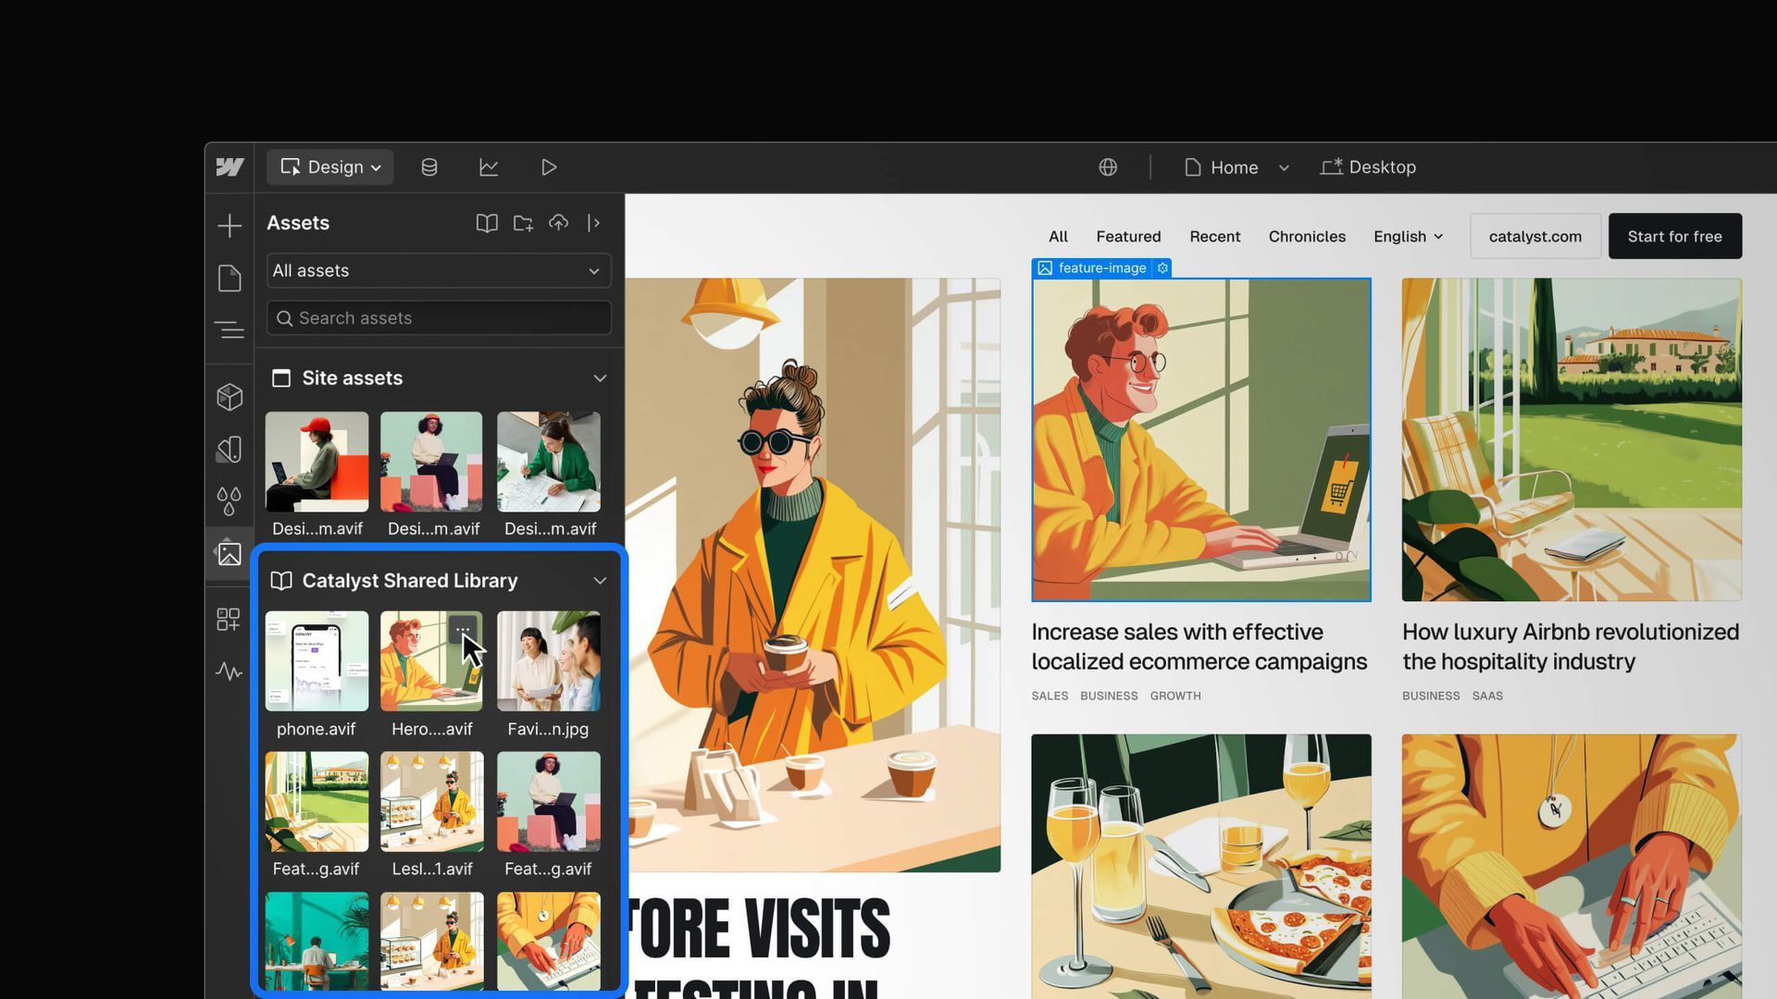Viewport: 1777px width, 999px height.
Task: Select the Chronicles tab
Action: pos(1307,236)
